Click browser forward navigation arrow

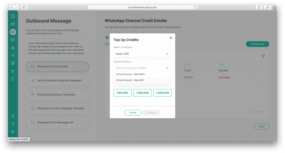[16, 7]
